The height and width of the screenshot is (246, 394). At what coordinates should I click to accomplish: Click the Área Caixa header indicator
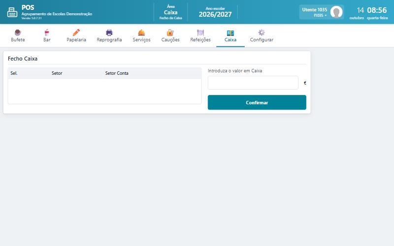170,12
